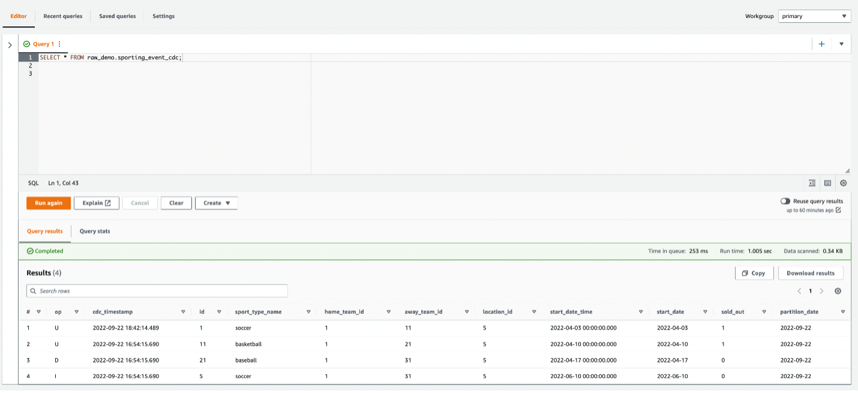Open the Create dropdown button
Viewport: 858px width, 393px height.
click(x=216, y=203)
